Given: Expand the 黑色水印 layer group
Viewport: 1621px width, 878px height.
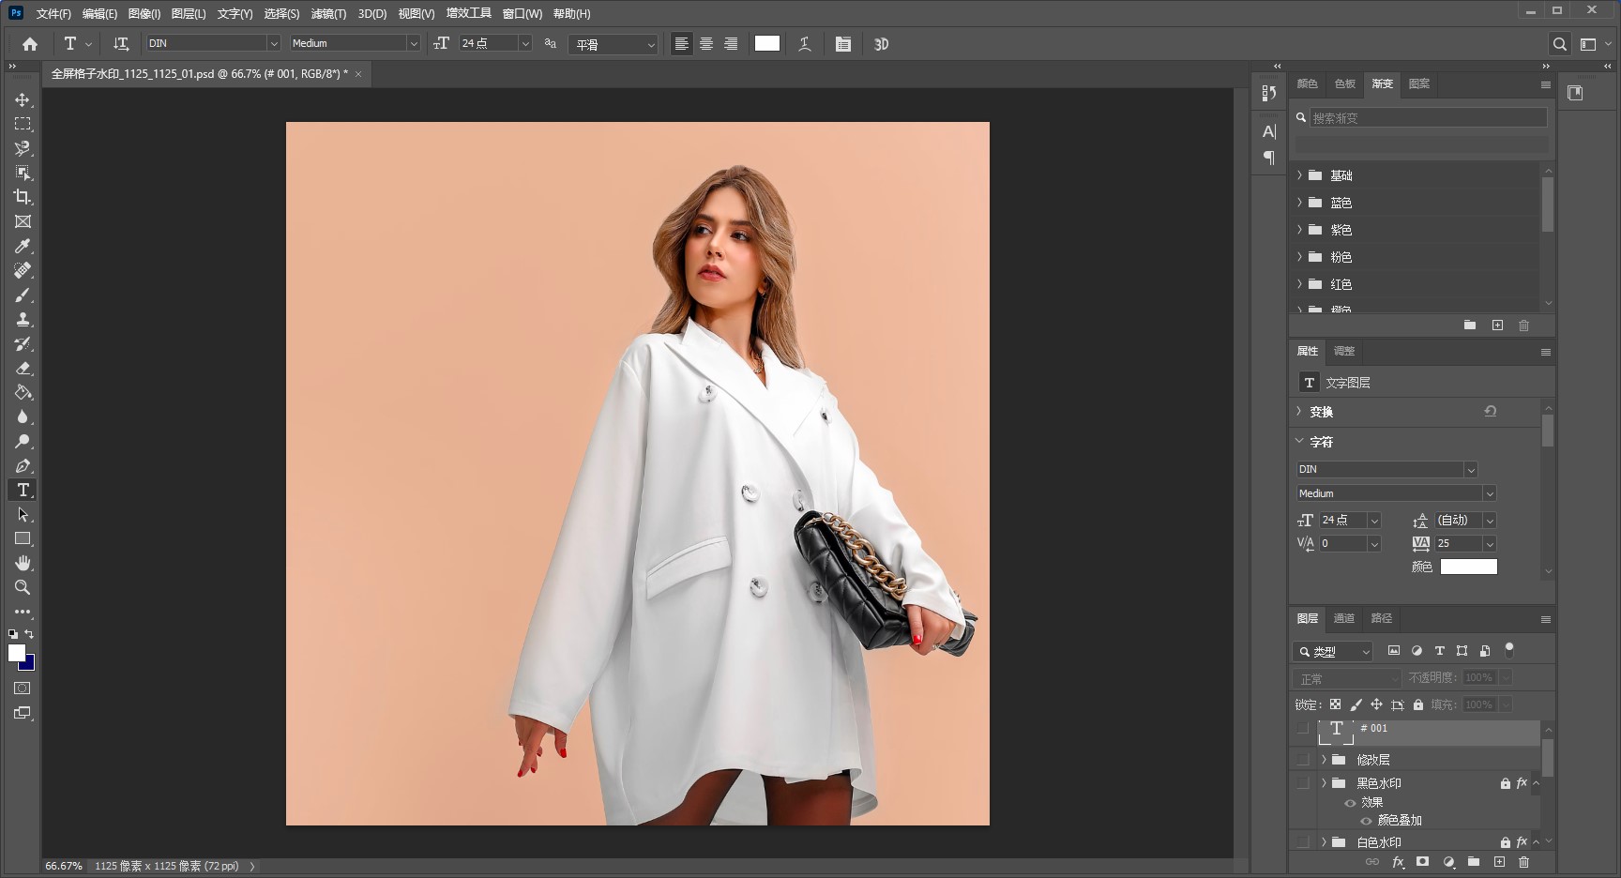Looking at the screenshot, I should click(1324, 783).
